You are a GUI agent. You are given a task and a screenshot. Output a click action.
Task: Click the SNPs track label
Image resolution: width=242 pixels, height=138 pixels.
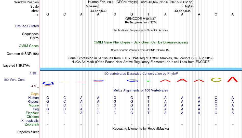pos(34,38)
